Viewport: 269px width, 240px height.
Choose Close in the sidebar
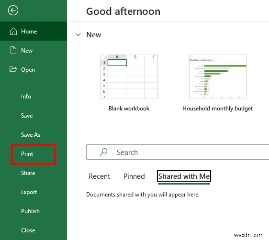click(x=28, y=230)
